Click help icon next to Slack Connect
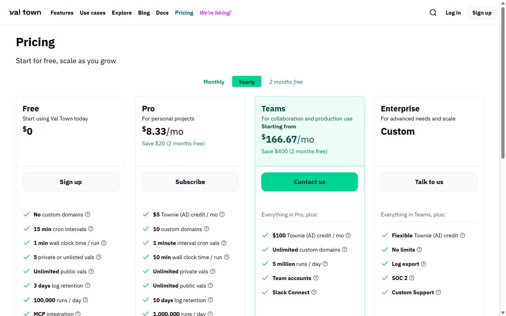The image size is (506, 316). [x=314, y=292]
